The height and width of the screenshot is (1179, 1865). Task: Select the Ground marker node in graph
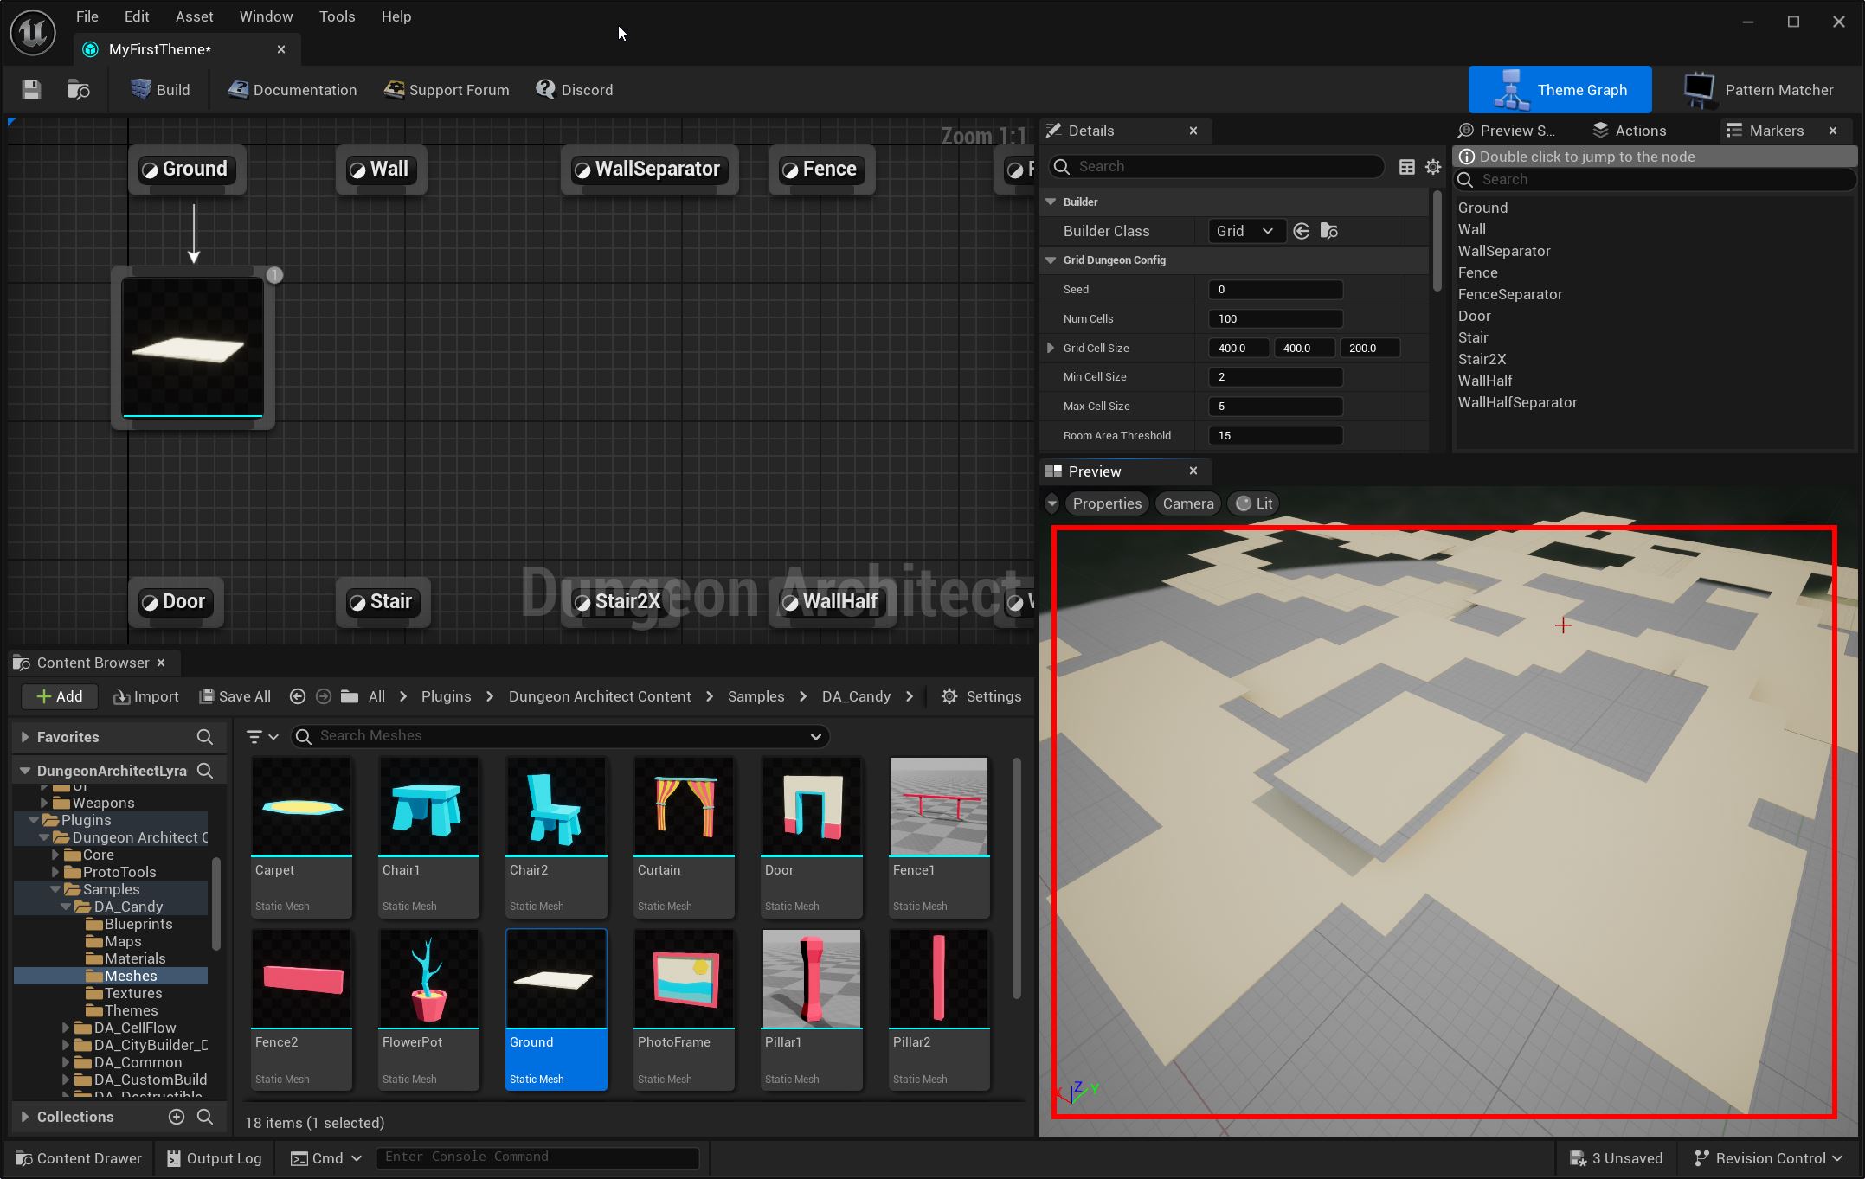187,169
